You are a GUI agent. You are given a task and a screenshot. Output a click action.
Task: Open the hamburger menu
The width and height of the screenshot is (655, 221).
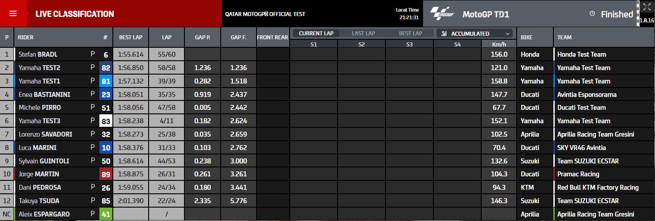point(13,13)
